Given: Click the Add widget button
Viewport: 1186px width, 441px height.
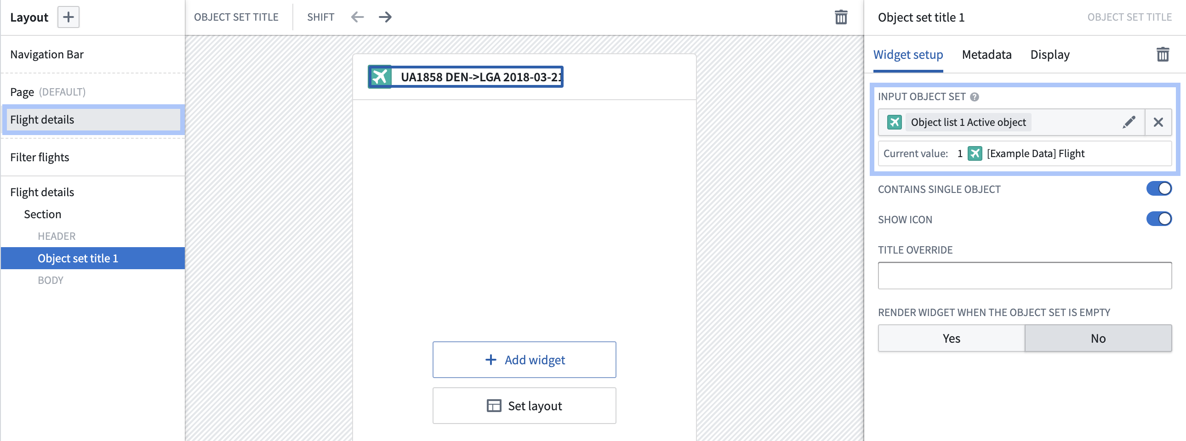Looking at the screenshot, I should pos(524,360).
